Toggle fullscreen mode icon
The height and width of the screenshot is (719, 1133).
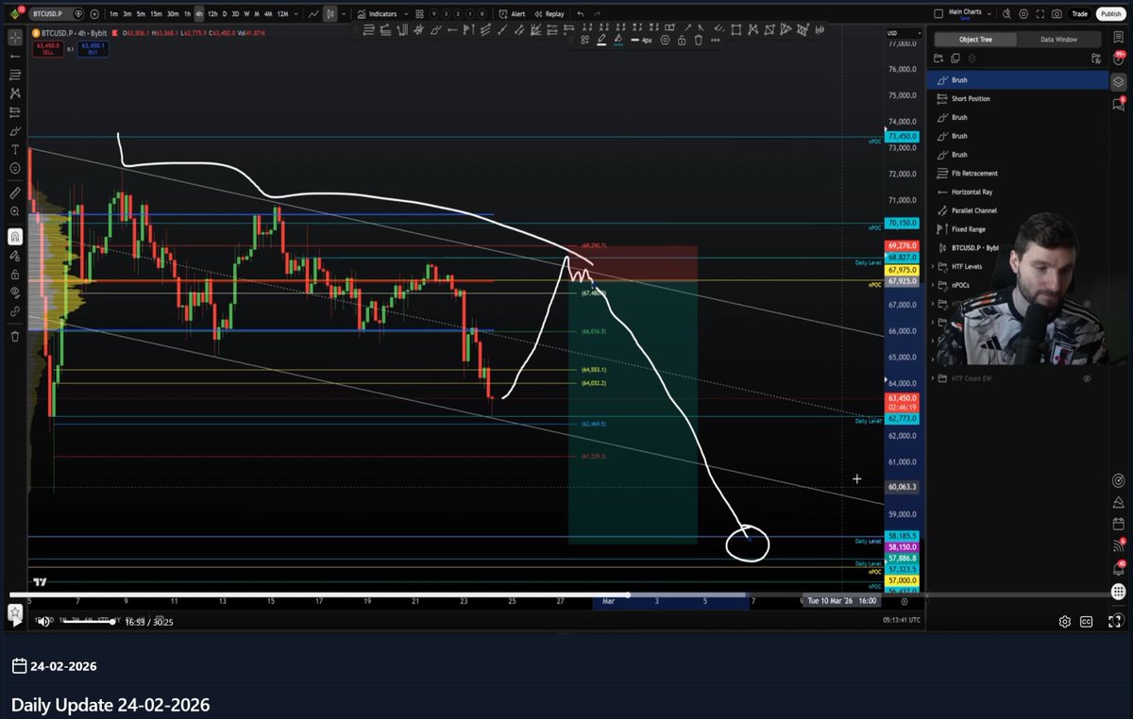click(x=1039, y=14)
